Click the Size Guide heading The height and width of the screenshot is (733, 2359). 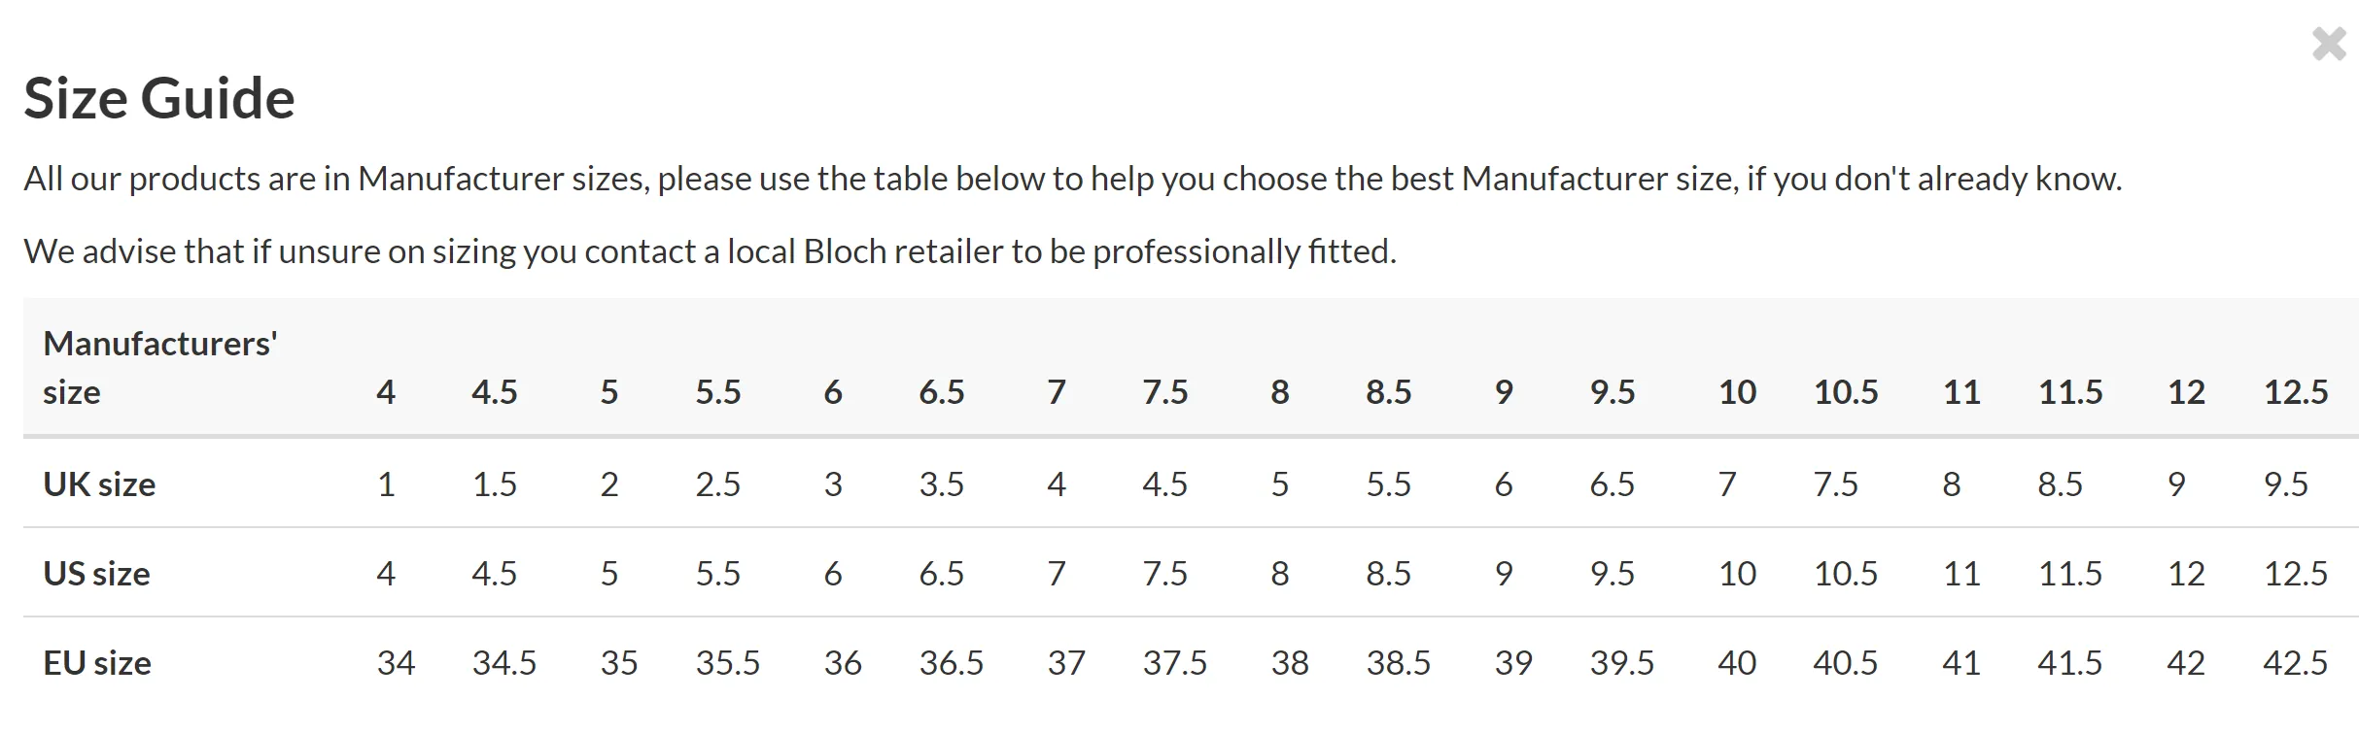159,98
